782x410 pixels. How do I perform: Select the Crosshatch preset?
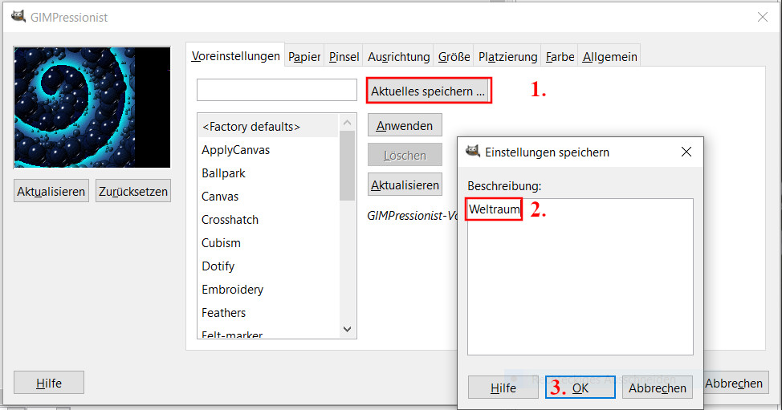tap(230, 220)
